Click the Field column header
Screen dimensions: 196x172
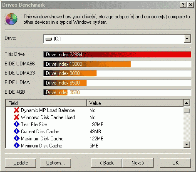[x=46, y=103]
